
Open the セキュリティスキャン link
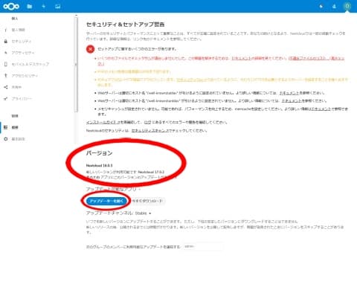(149, 130)
